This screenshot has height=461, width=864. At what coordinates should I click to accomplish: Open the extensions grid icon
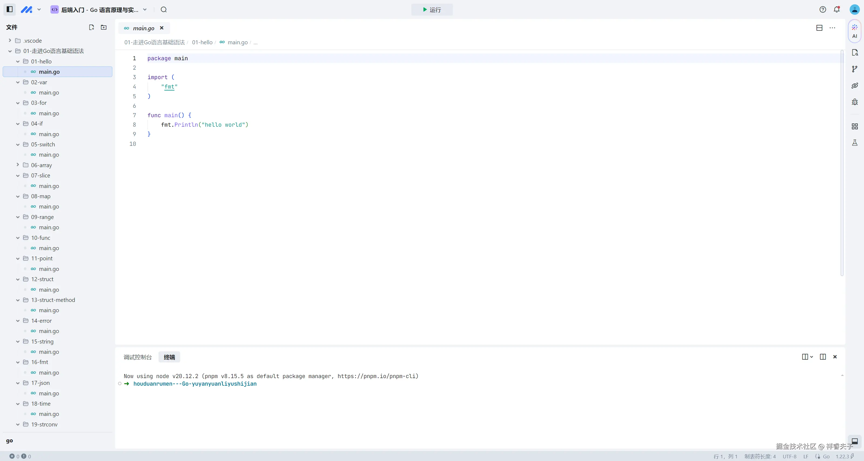854,126
